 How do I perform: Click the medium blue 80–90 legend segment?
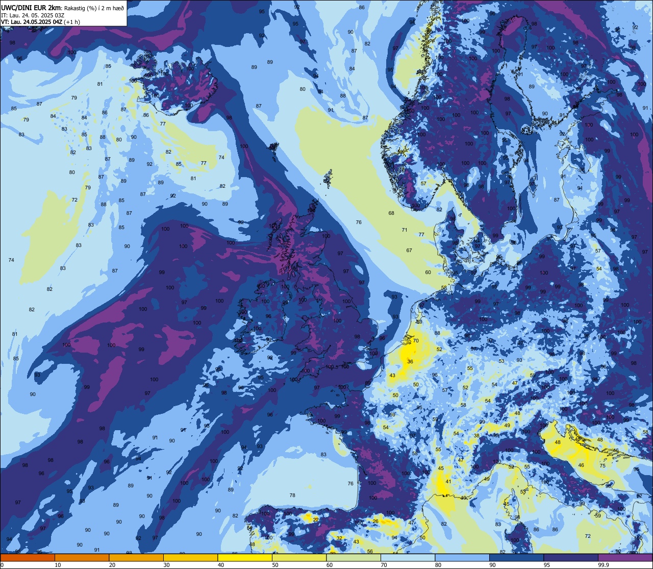coord(462,557)
